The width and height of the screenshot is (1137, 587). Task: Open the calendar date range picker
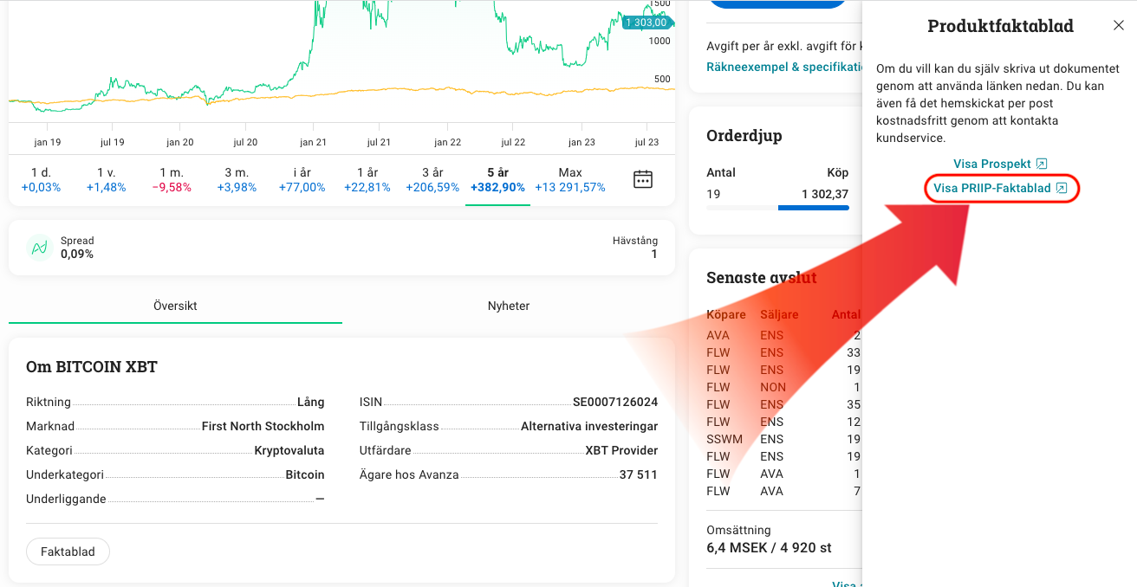pos(642,179)
